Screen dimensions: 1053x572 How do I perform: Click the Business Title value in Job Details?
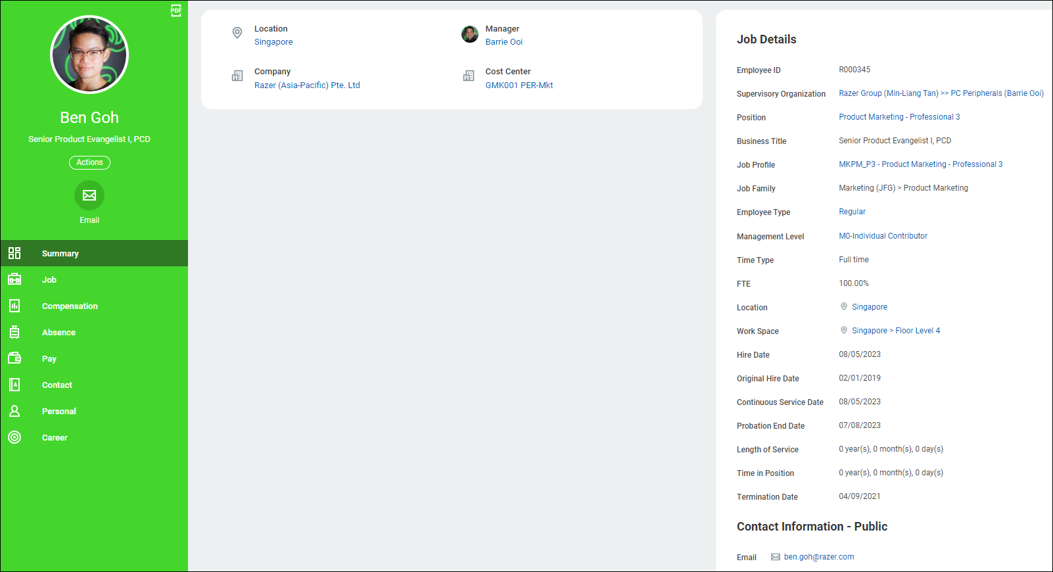tap(895, 141)
